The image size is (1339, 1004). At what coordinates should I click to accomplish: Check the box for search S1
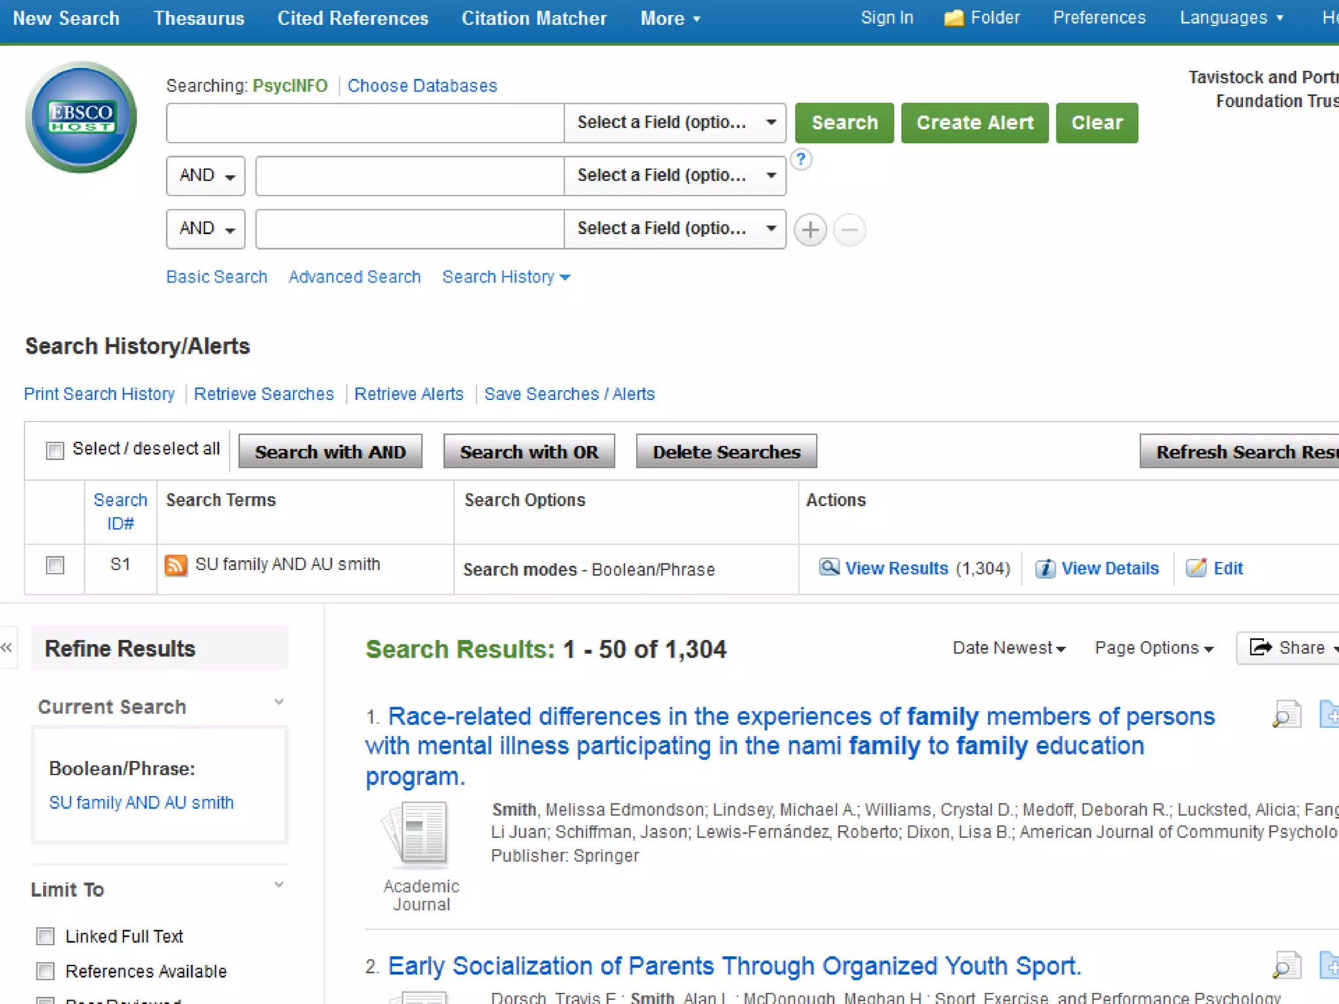tap(55, 565)
